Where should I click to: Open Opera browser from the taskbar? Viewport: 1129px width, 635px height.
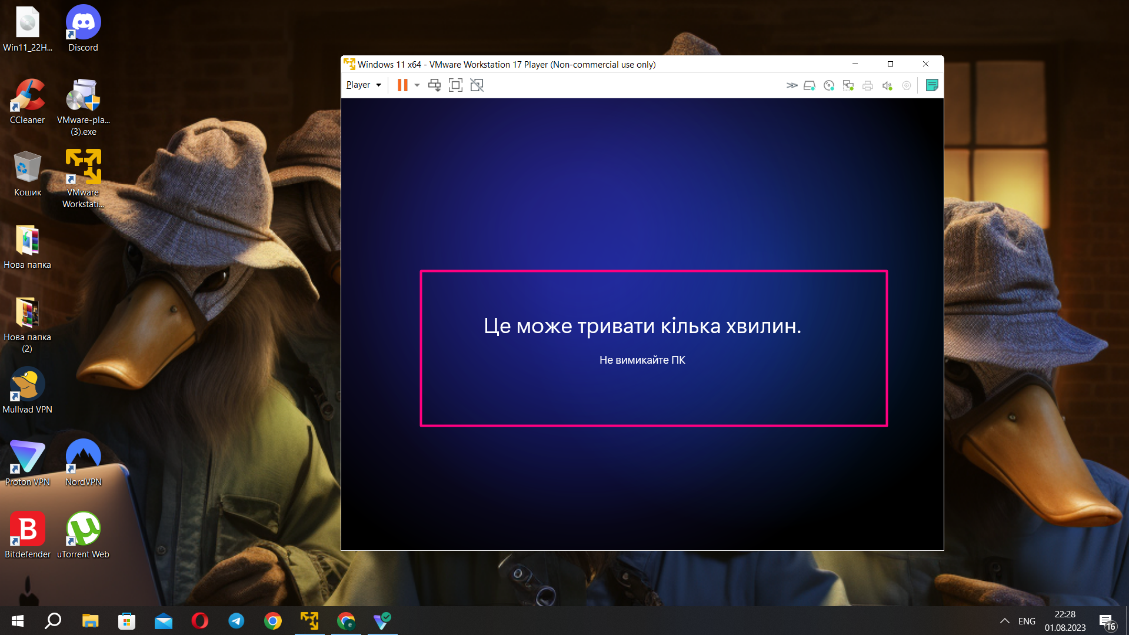(200, 621)
